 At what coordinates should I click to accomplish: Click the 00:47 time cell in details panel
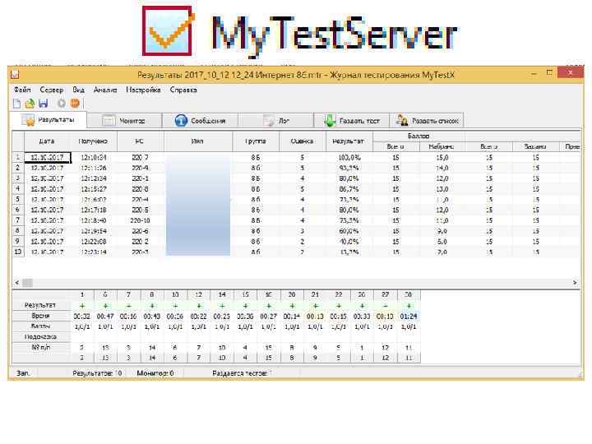pyautogui.click(x=105, y=317)
